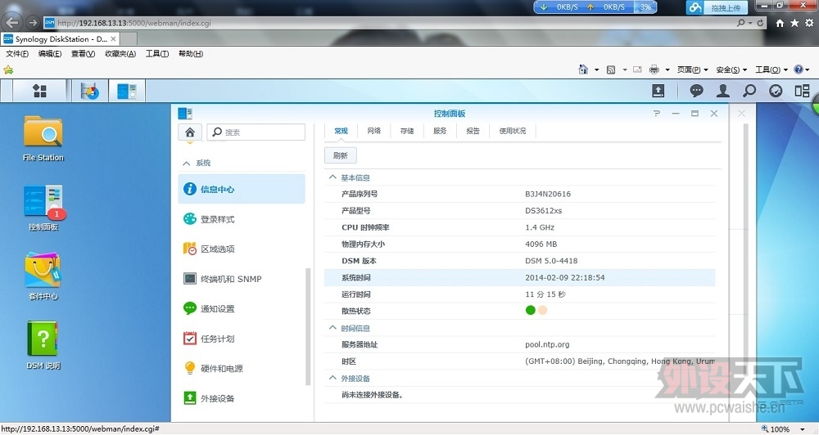Select the 系统时间 row
The height and width of the screenshot is (435, 819).
[x=520, y=277]
